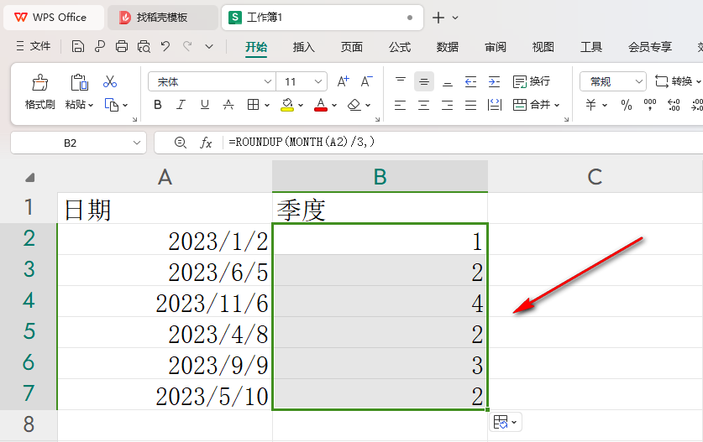Toggle Strikethrough formatting
This screenshot has width=703, height=442.
coord(228,105)
